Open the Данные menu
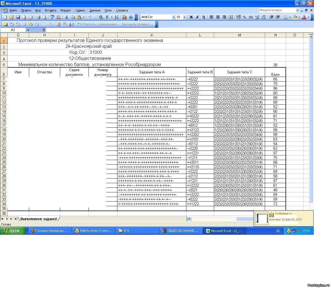The height and width of the screenshot is (288, 331). [95, 10]
